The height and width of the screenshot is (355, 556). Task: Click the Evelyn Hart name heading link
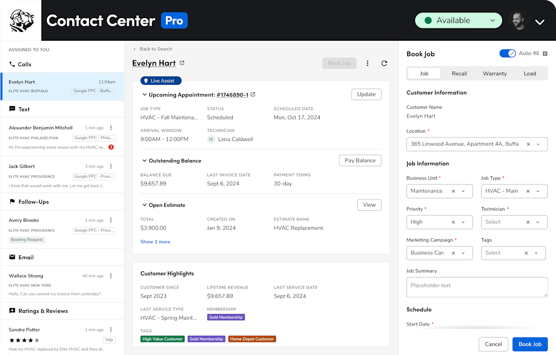(x=154, y=63)
